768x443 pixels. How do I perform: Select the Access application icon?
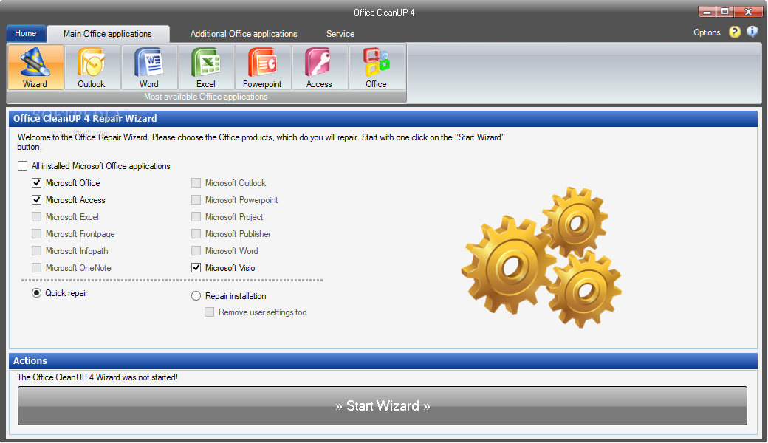[319, 67]
